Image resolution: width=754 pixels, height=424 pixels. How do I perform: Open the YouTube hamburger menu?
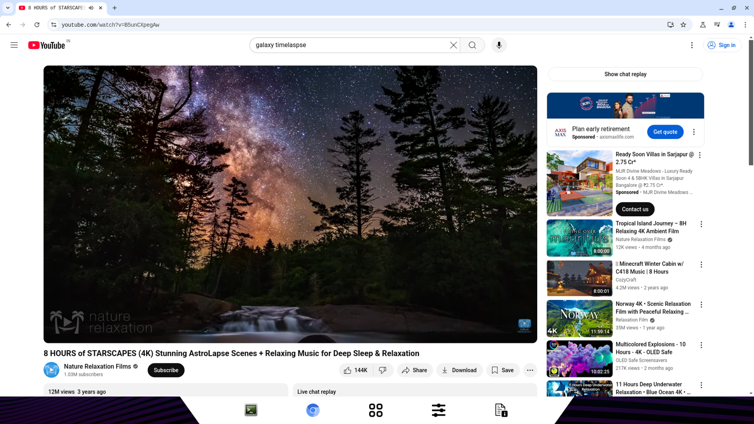click(14, 45)
